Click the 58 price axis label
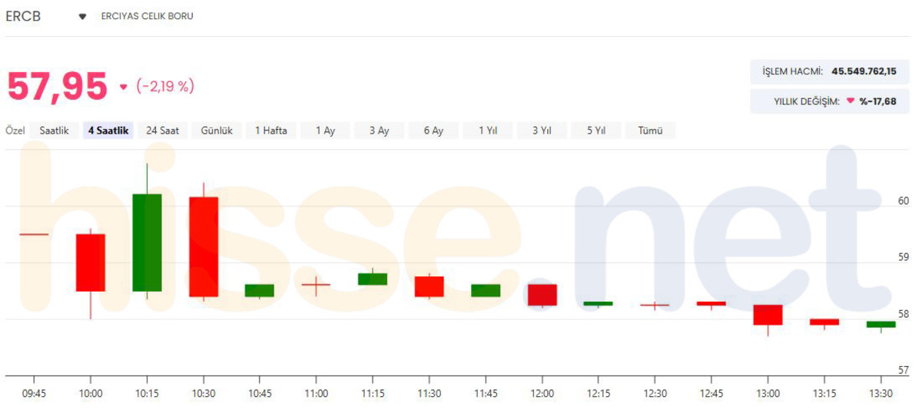 (x=903, y=314)
